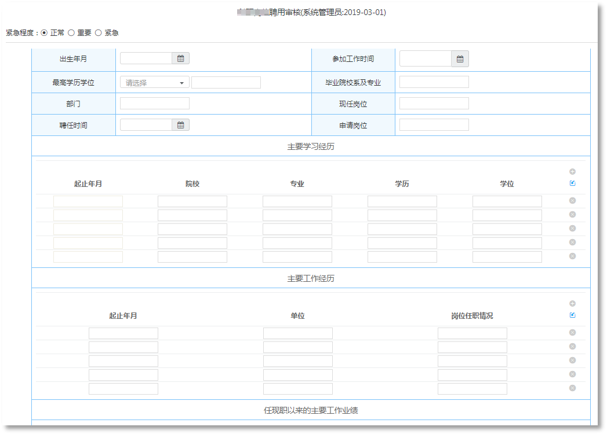Focus the 部门 text field
607x434 pixels.
(154, 104)
